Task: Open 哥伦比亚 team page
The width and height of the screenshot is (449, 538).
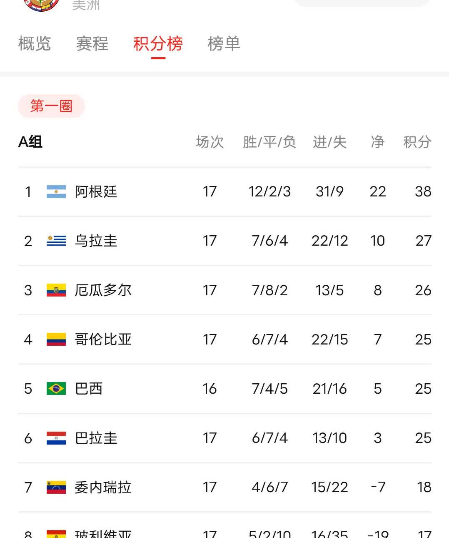Action: click(x=103, y=339)
